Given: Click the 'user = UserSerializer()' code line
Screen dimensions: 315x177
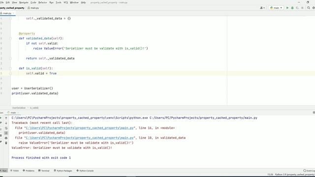Looking at the screenshot, I should point(32,88).
